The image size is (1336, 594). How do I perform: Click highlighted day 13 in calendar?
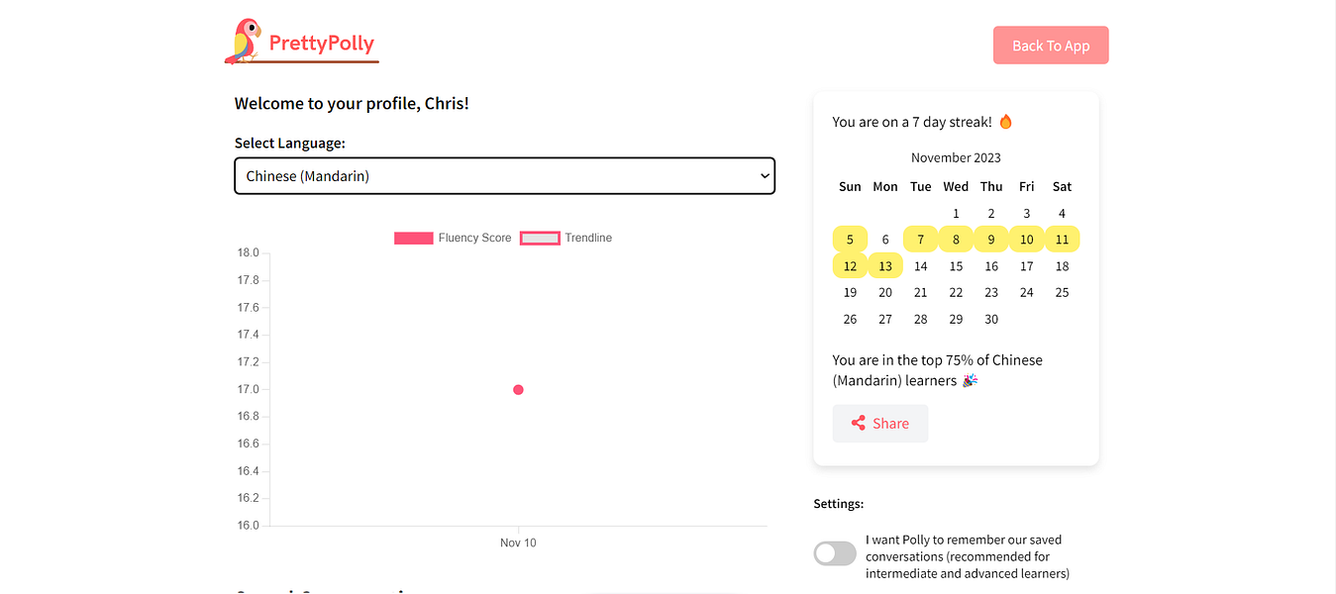pyautogui.click(x=885, y=266)
